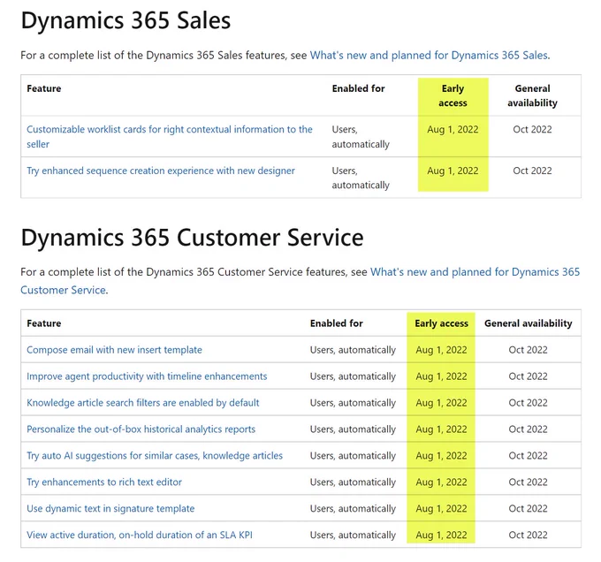Click Users, automatically in enhanced sequence creation row
Image resolution: width=601 pixels, height=562 pixels.
(x=361, y=178)
